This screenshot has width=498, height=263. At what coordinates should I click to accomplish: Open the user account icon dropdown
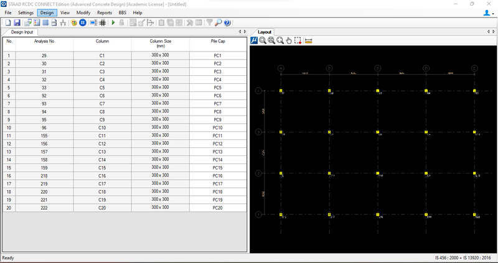[x=489, y=13]
